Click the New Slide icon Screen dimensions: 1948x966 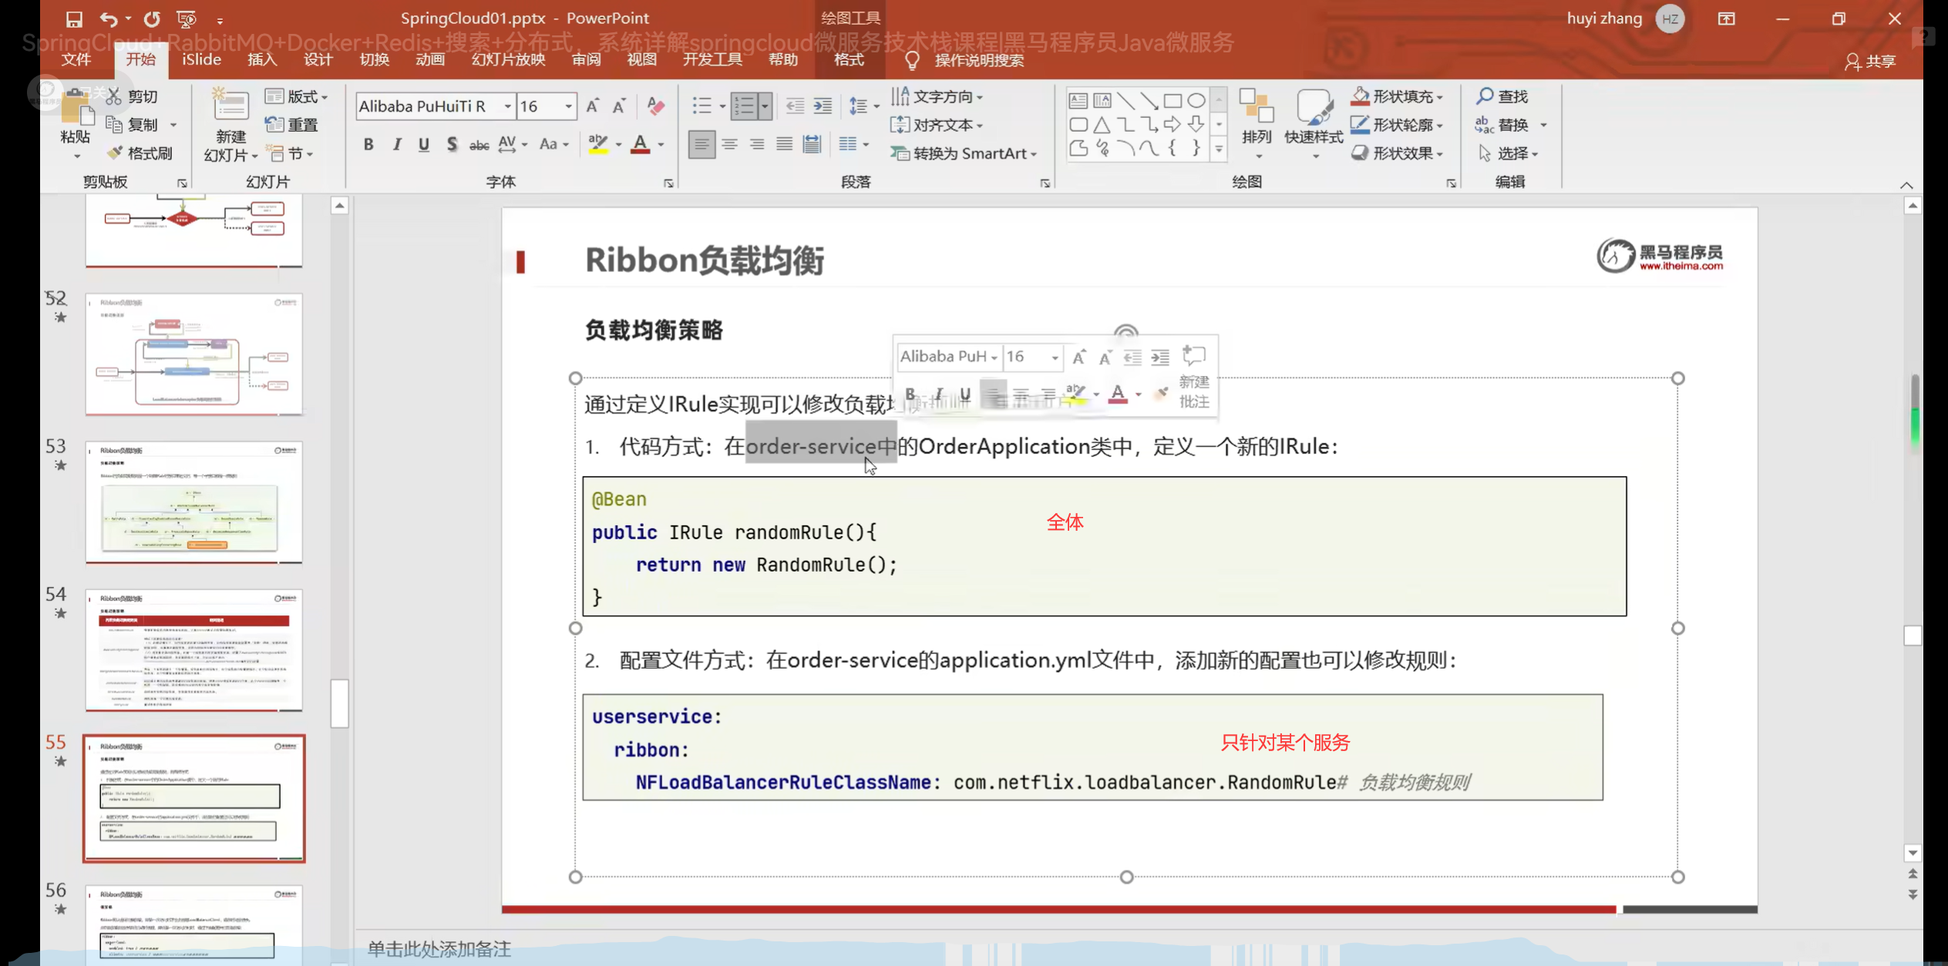tap(230, 107)
